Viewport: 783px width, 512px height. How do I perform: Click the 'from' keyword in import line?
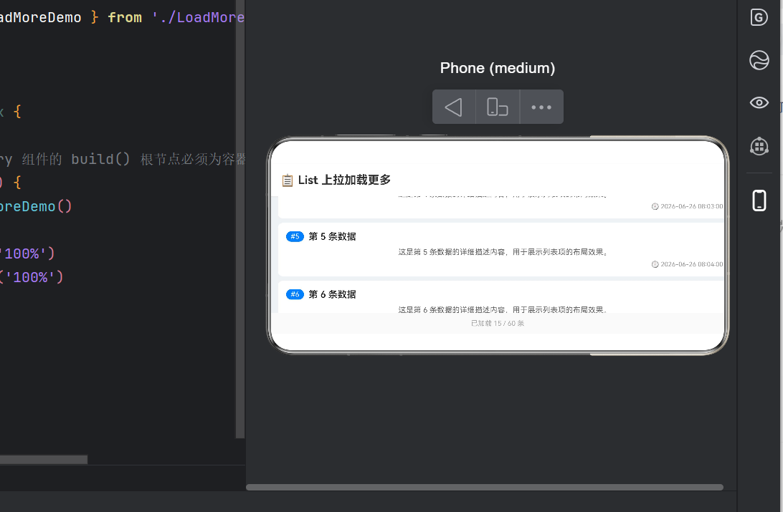[x=125, y=17]
